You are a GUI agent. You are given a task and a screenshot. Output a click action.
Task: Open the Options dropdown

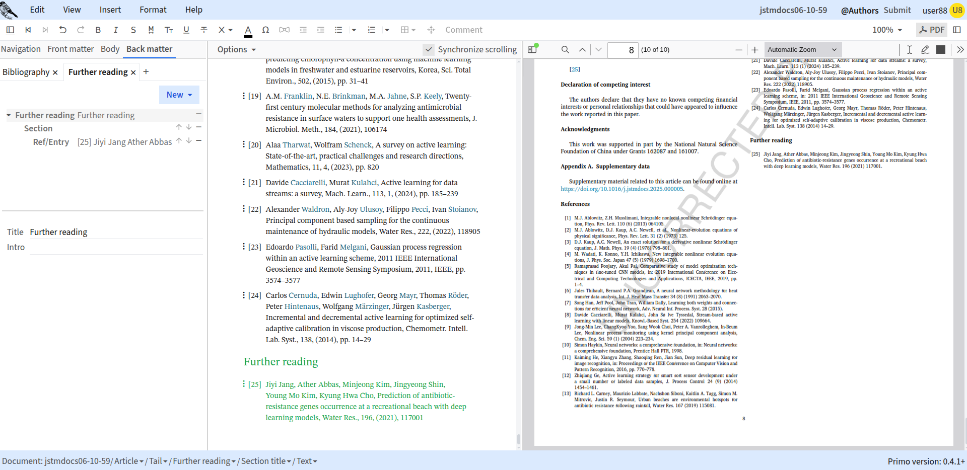pos(237,49)
